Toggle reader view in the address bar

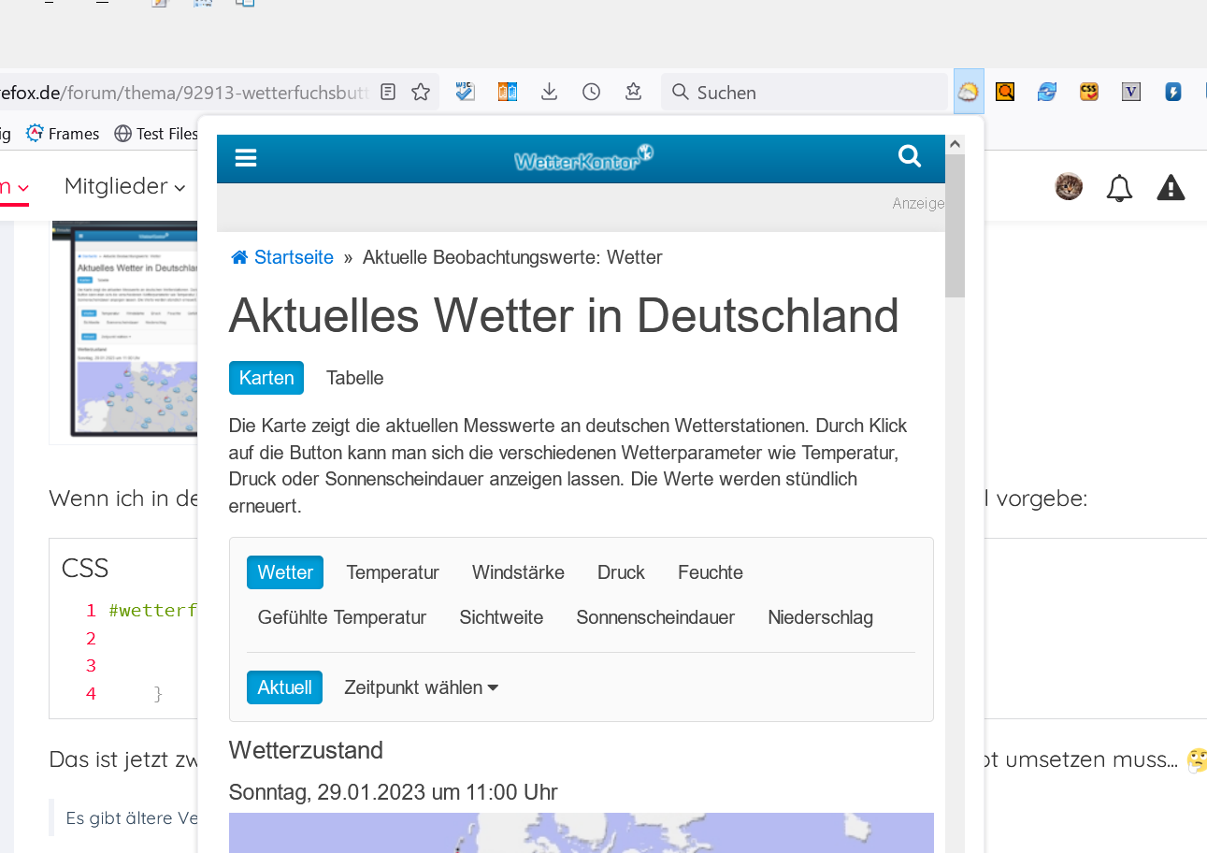click(388, 92)
